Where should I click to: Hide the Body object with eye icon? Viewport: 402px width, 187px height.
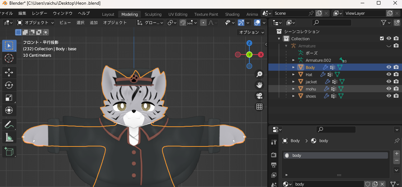click(389, 67)
